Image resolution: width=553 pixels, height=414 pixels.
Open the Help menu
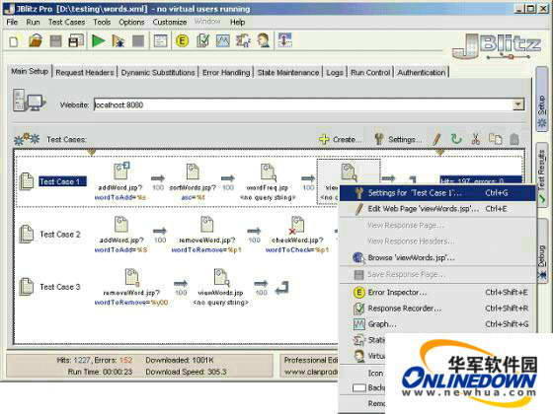(x=237, y=22)
